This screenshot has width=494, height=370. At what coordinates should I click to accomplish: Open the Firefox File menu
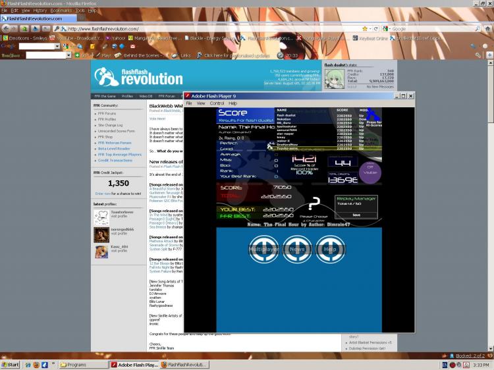[x=4, y=11]
